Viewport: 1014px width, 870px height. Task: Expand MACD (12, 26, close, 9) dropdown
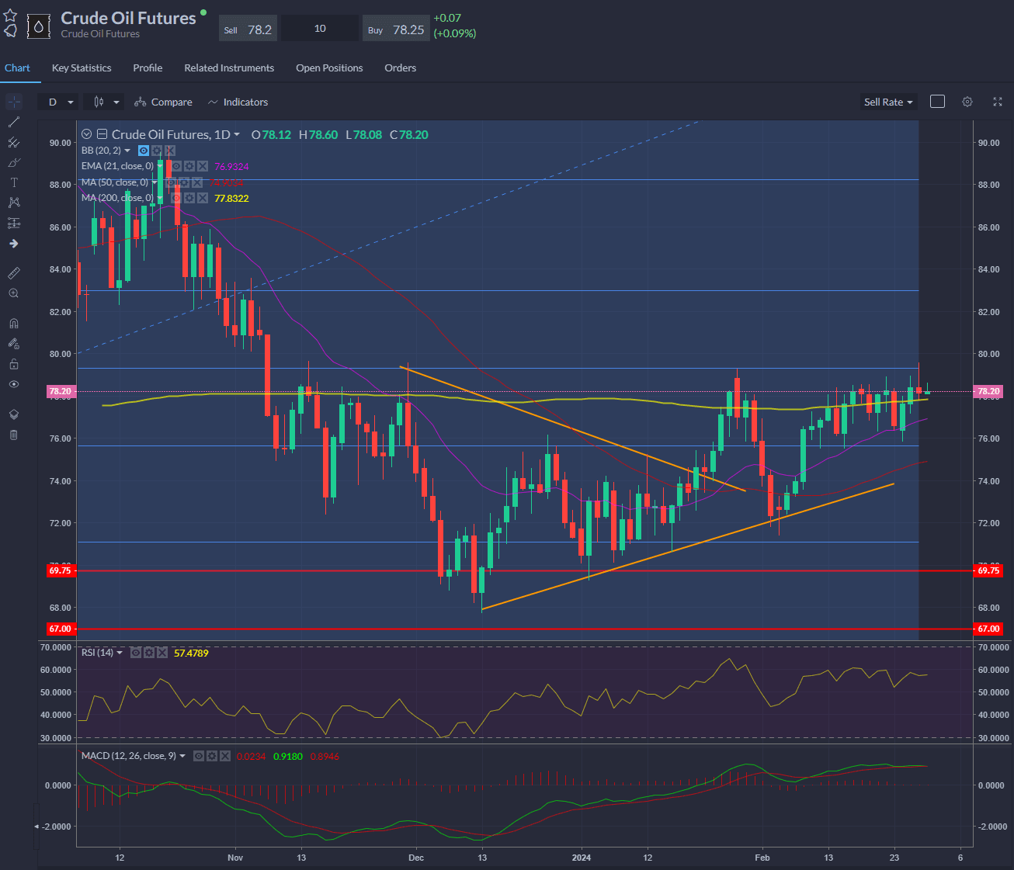point(182,756)
